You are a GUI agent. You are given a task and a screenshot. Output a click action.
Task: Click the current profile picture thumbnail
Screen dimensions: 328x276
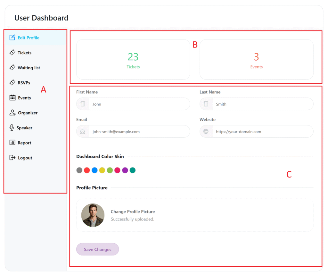pyautogui.click(x=93, y=215)
